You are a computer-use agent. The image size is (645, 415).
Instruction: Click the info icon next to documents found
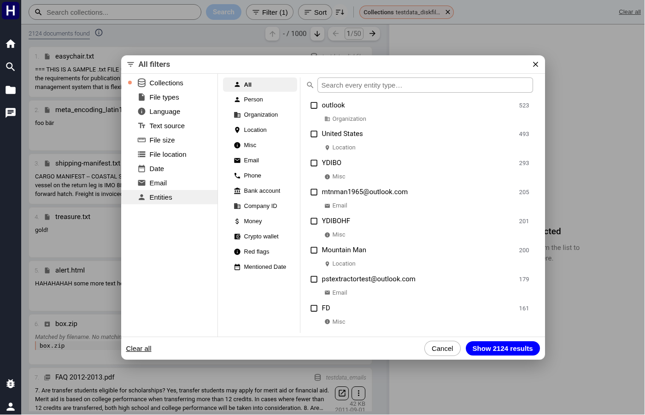pos(99,33)
